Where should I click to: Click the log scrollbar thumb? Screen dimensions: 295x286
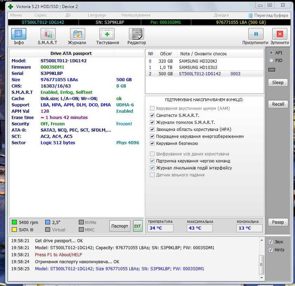pos(261,265)
